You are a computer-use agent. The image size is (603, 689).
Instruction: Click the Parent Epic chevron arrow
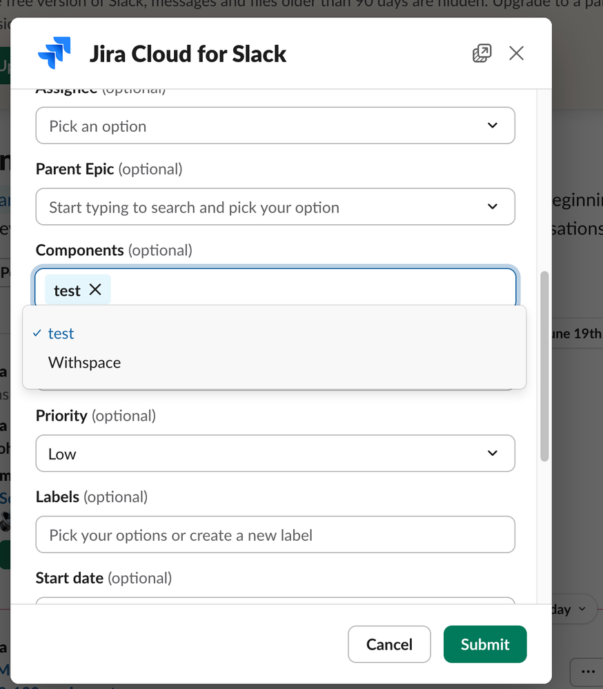pyautogui.click(x=492, y=207)
